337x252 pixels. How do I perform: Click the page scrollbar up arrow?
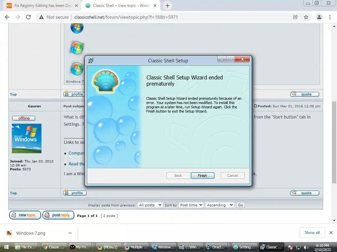334,26
